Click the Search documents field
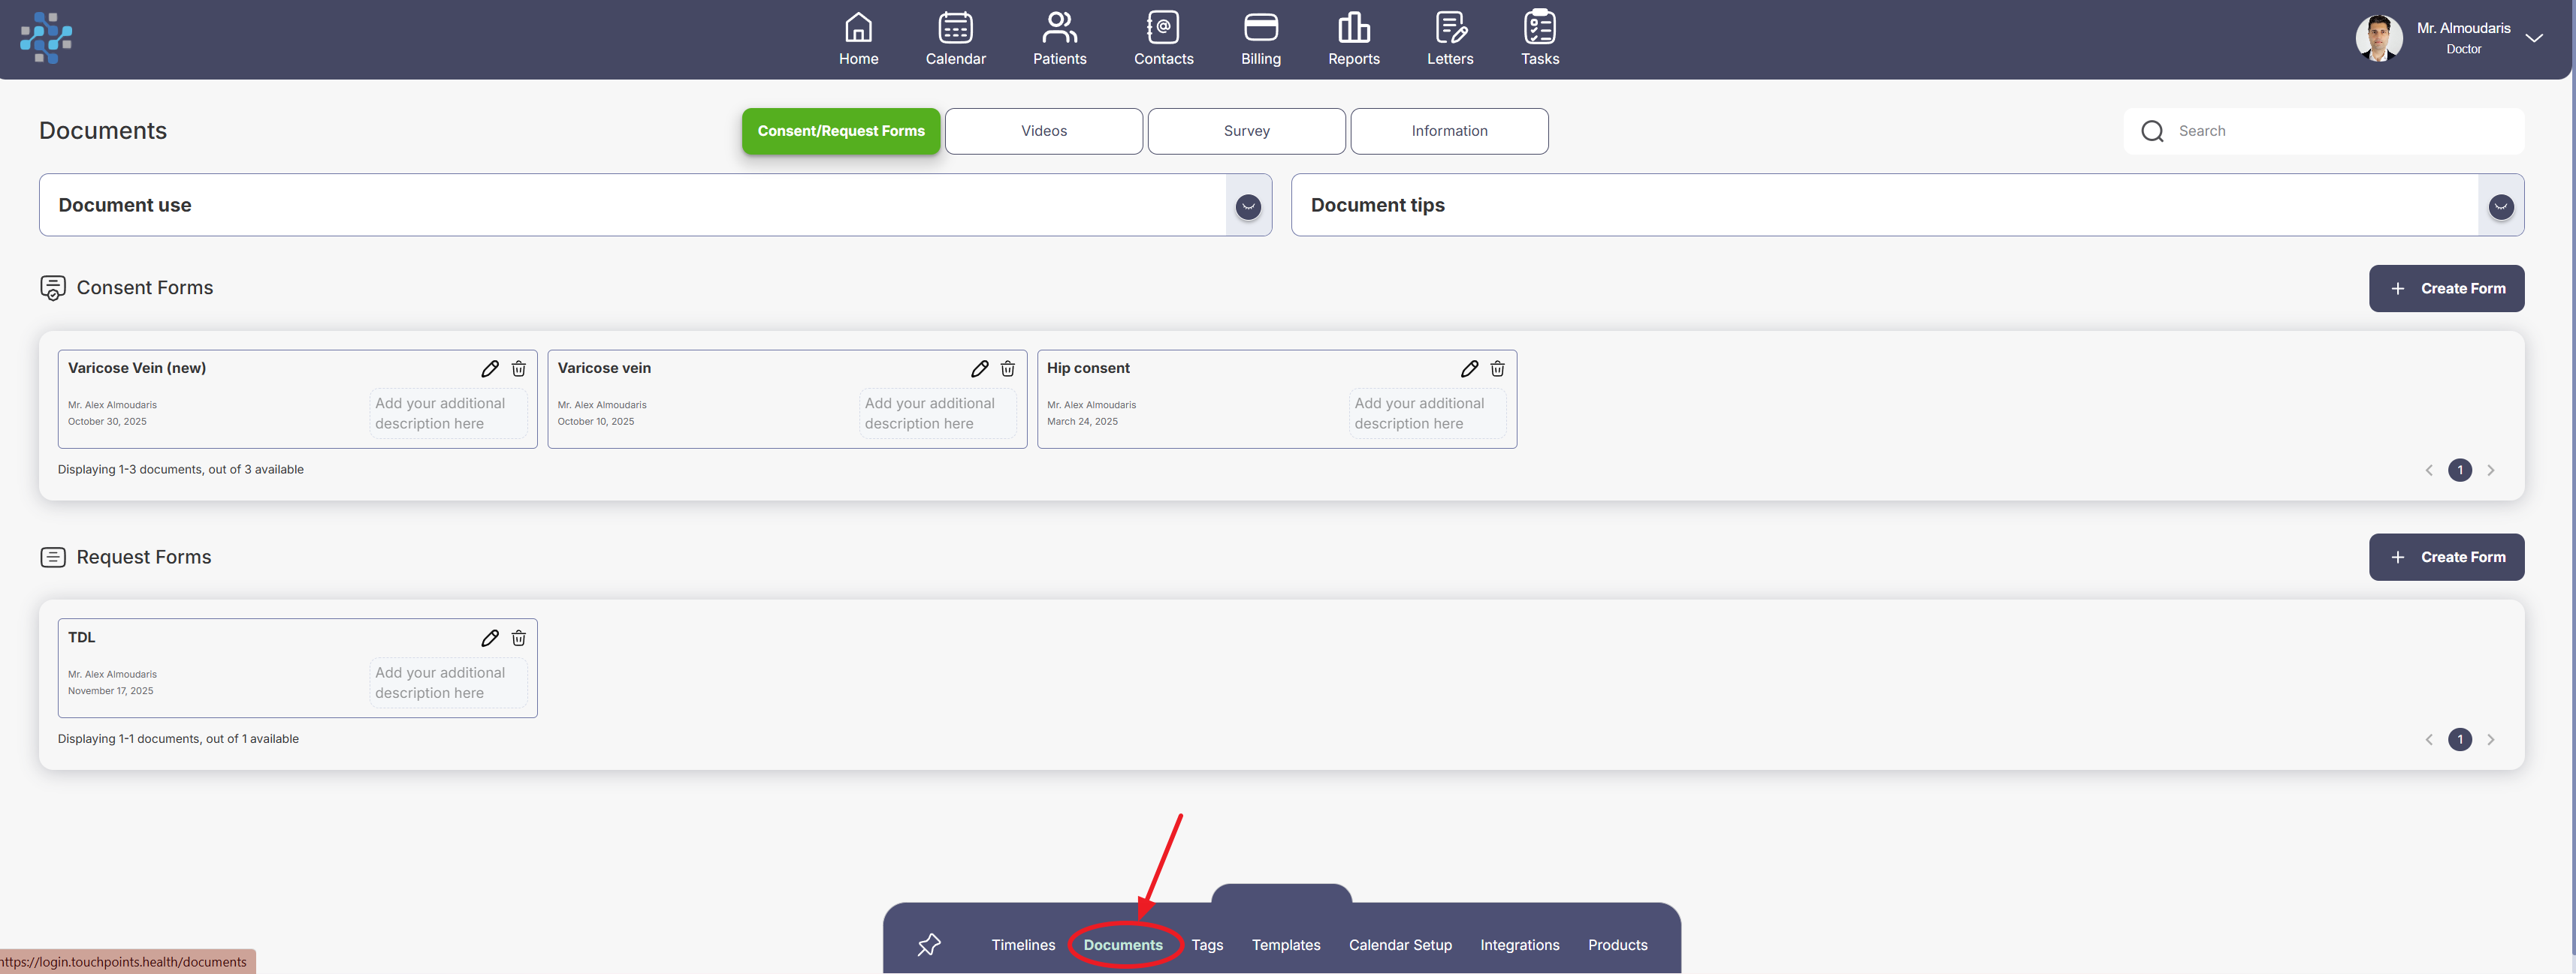2576x974 pixels. (2340, 131)
